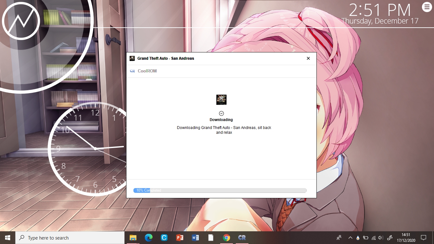The width and height of the screenshot is (434, 244).
Task: Open the blue C app on taskbar
Action: [x=164, y=238]
